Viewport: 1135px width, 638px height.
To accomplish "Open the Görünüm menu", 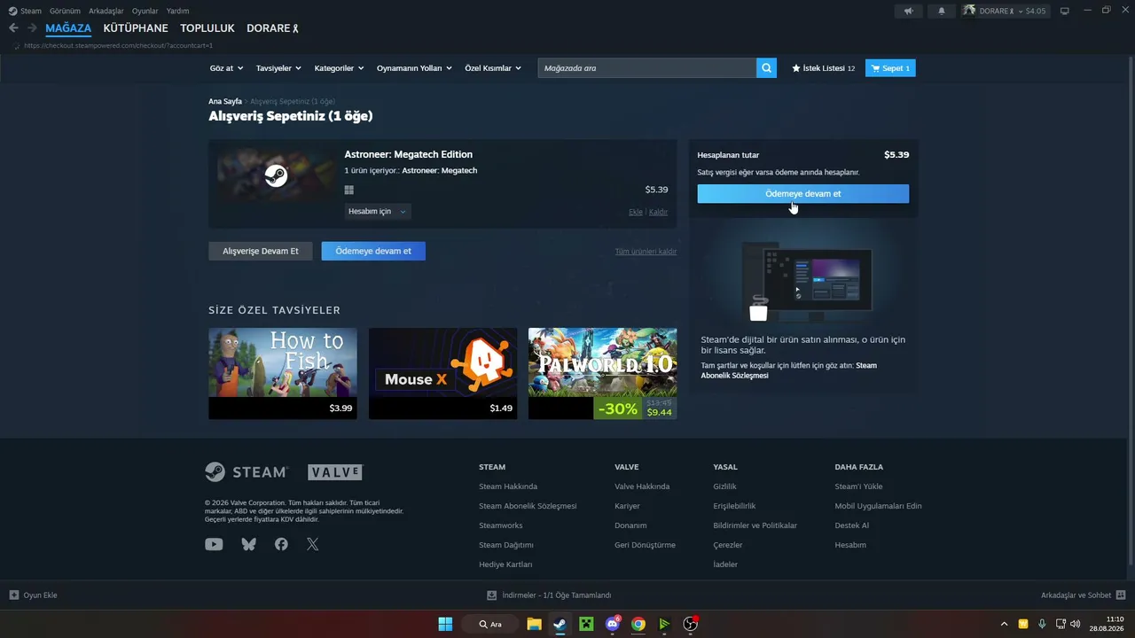I will coord(65,11).
